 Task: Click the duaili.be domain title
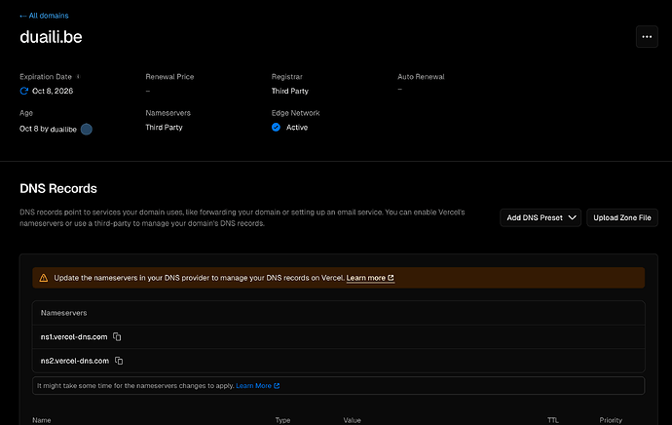click(x=51, y=37)
